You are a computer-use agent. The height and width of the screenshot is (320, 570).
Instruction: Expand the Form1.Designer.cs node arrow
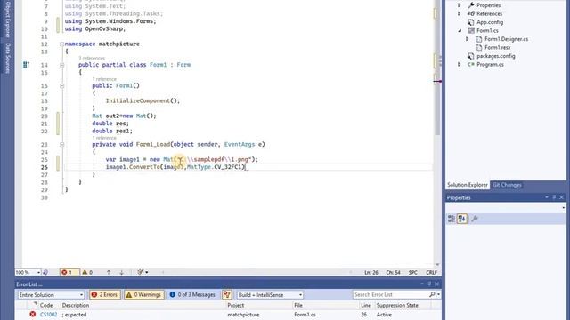468,39
